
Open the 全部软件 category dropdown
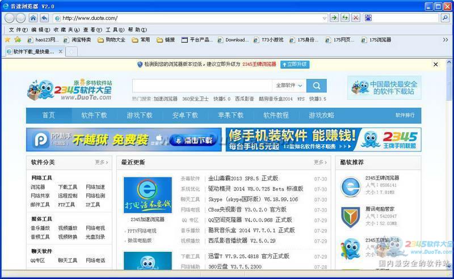coord(289,86)
